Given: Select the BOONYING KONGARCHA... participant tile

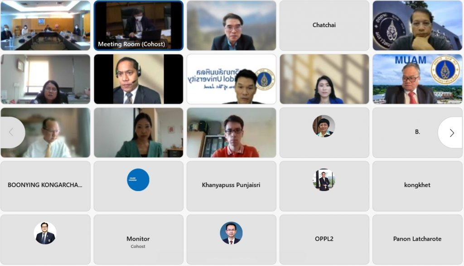Looking at the screenshot, I should [45, 186].
